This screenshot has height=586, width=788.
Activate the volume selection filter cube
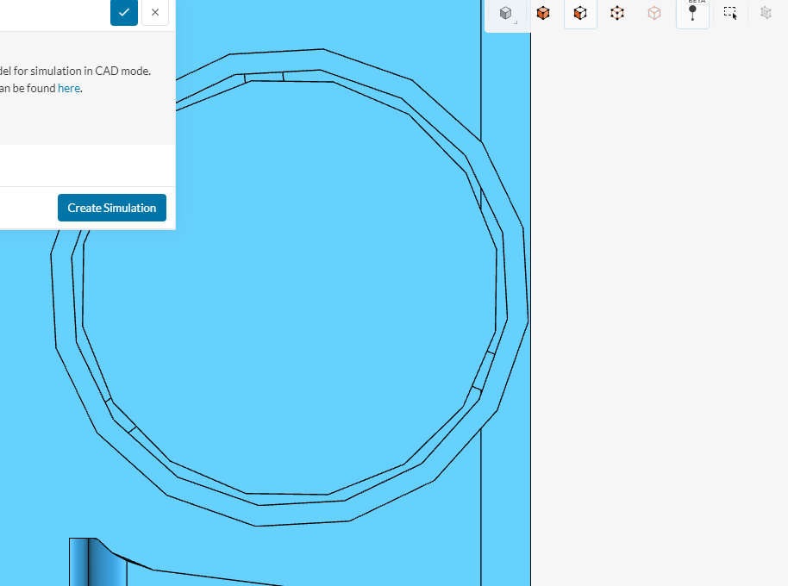[x=543, y=14]
